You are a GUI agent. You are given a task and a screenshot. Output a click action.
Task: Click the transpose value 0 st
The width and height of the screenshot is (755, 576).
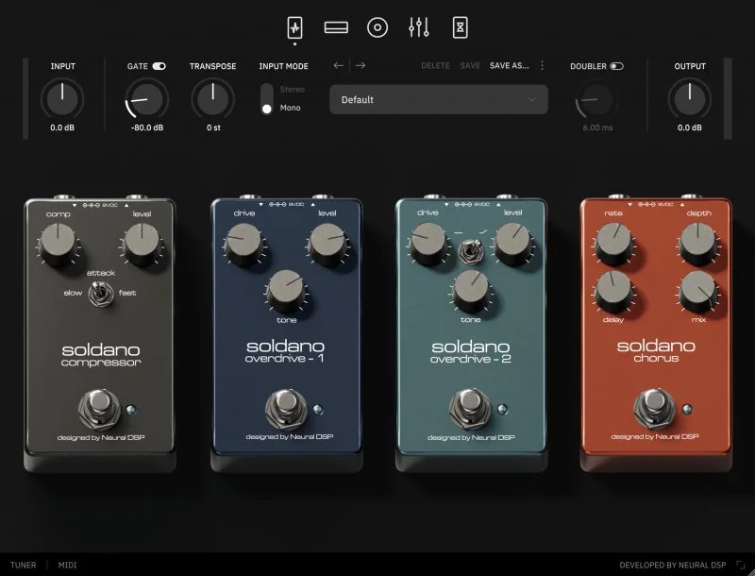tap(213, 127)
